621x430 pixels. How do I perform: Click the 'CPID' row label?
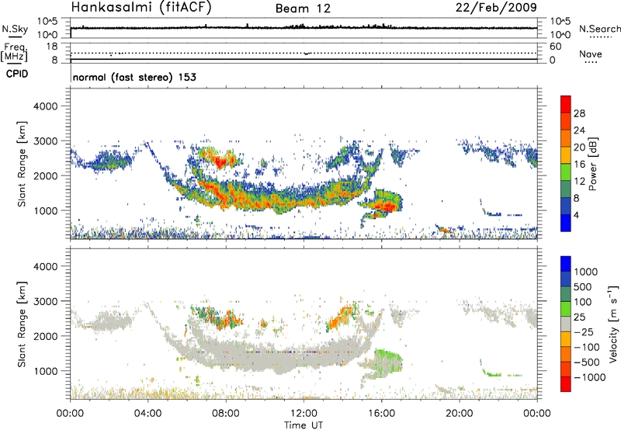[x=17, y=74]
